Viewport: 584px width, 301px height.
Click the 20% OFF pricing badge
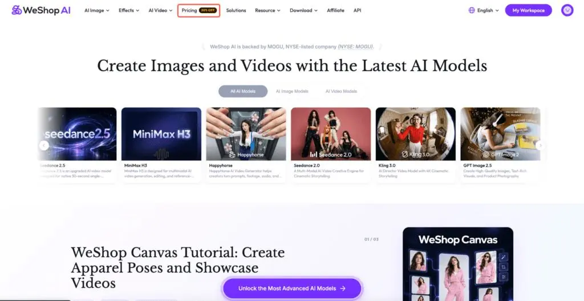pos(208,10)
